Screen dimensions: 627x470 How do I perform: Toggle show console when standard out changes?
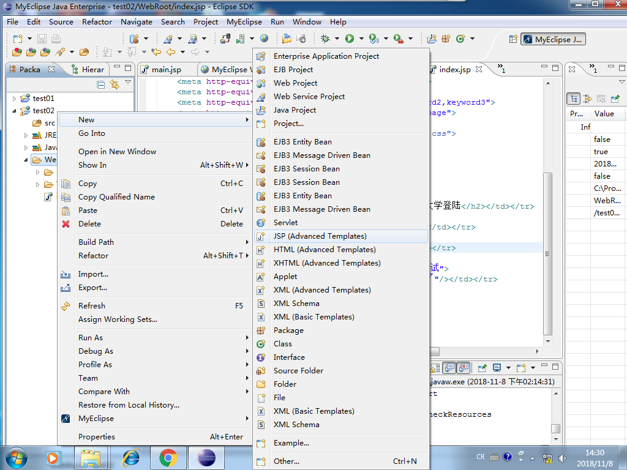pyautogui.click(x=450, y=367)
